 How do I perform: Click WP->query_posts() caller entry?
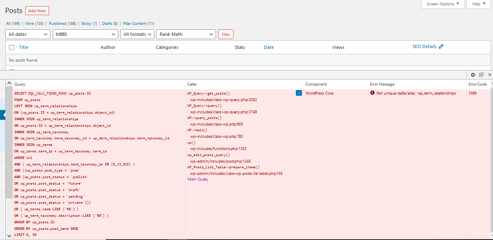(x=204, y=118)
